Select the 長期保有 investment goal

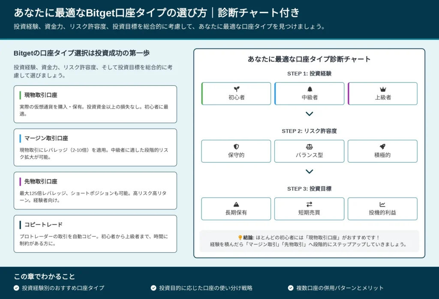click(x=236, y=209)
